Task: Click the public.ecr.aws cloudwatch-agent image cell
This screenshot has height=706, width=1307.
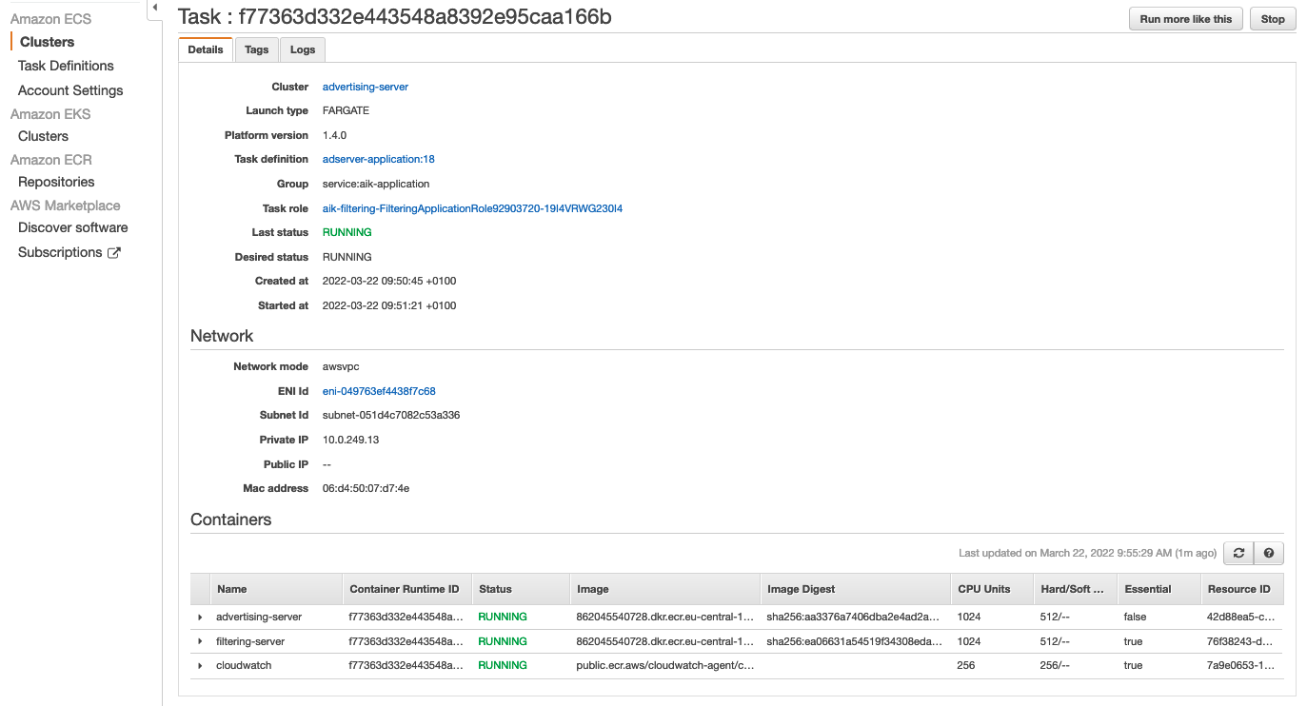Action: pyautogui.click(x=665, y=666)
